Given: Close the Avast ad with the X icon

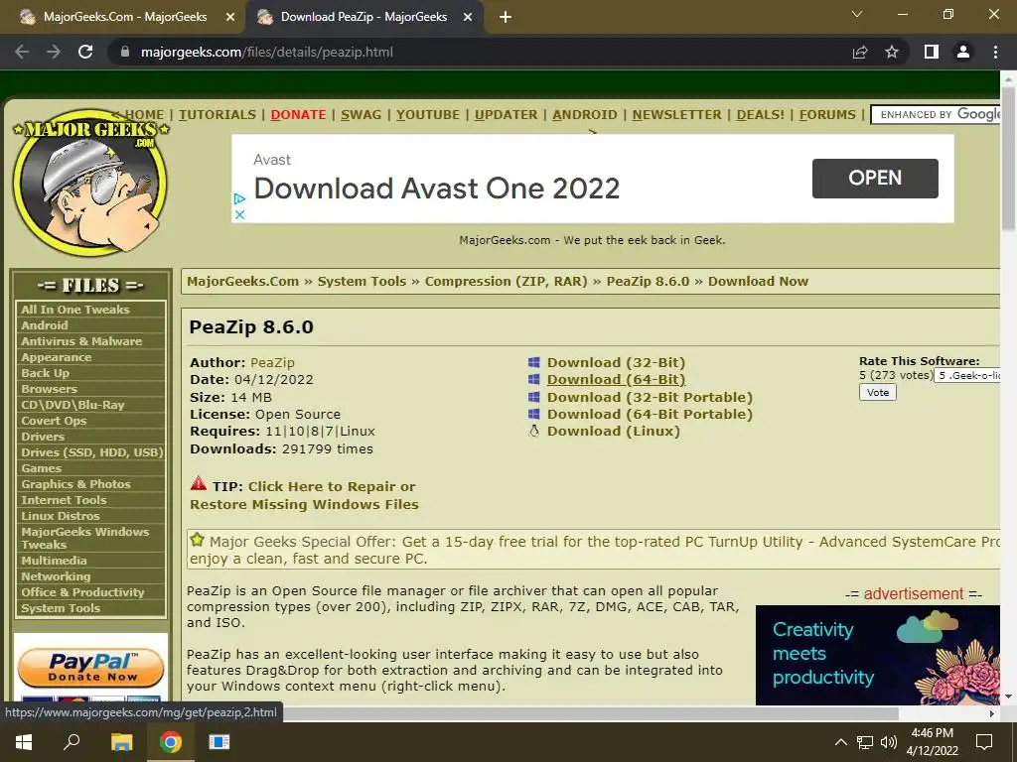Looking at the screenshot, I should (239, 214).
